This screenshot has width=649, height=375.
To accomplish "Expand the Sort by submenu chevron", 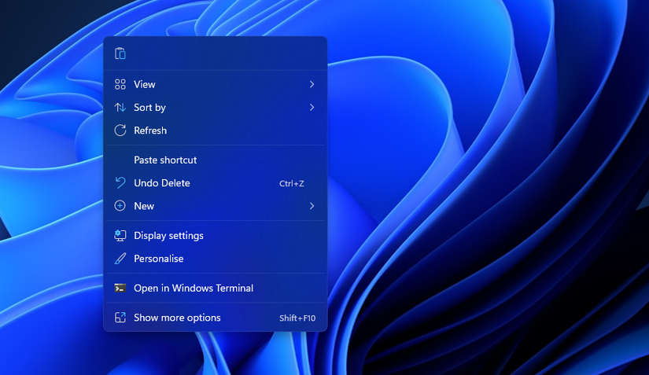I will 312,108.
